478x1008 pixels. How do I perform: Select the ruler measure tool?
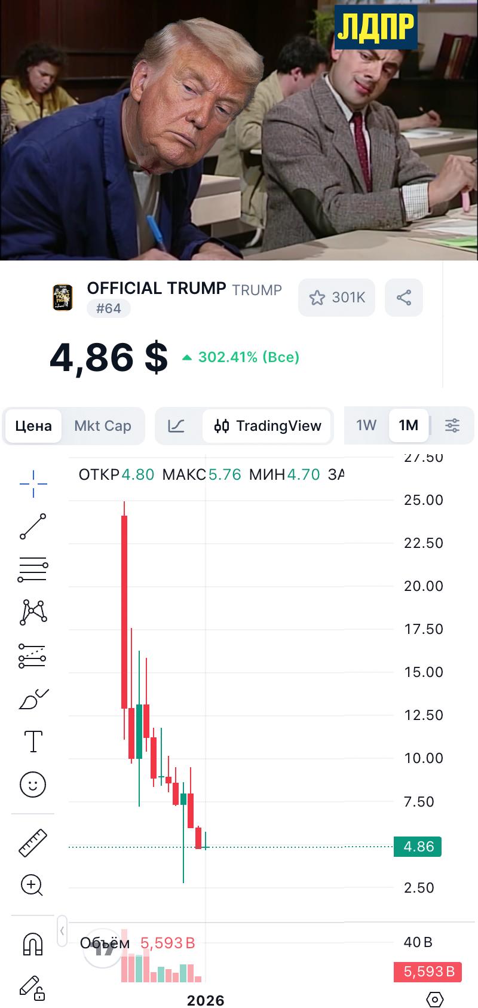click(33, 842)
